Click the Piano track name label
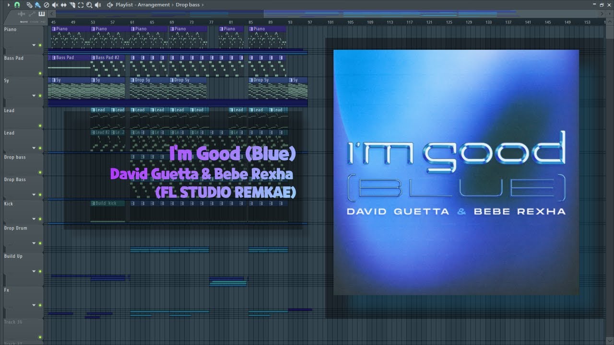614x345 pixels. point(10,29)
